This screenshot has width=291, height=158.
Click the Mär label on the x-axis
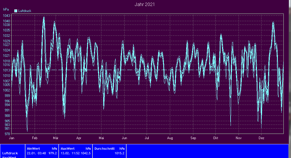(56, 138)
